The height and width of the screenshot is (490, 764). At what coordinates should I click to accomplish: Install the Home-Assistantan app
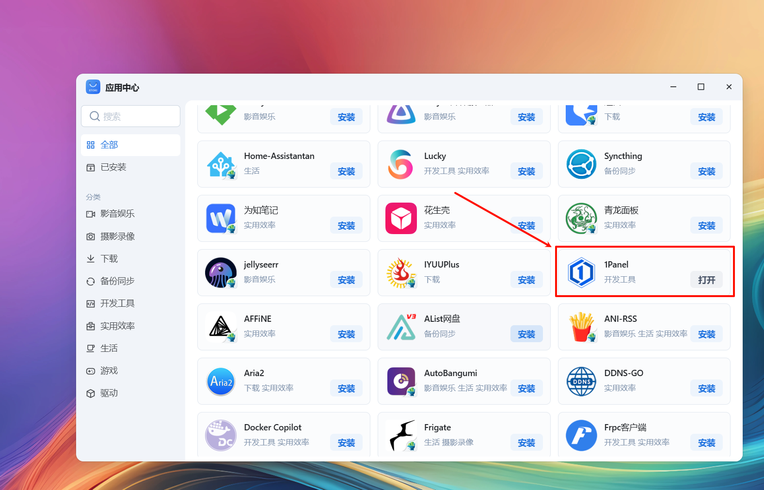tap(347, 172)
